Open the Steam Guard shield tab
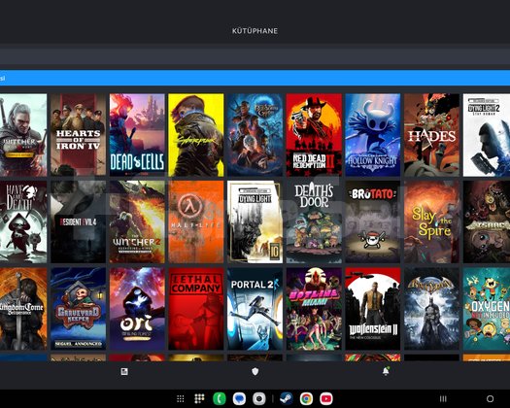 (255, 371)
